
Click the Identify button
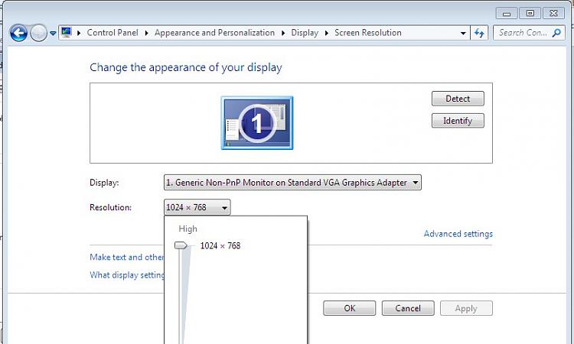click(x=458, y=121)
